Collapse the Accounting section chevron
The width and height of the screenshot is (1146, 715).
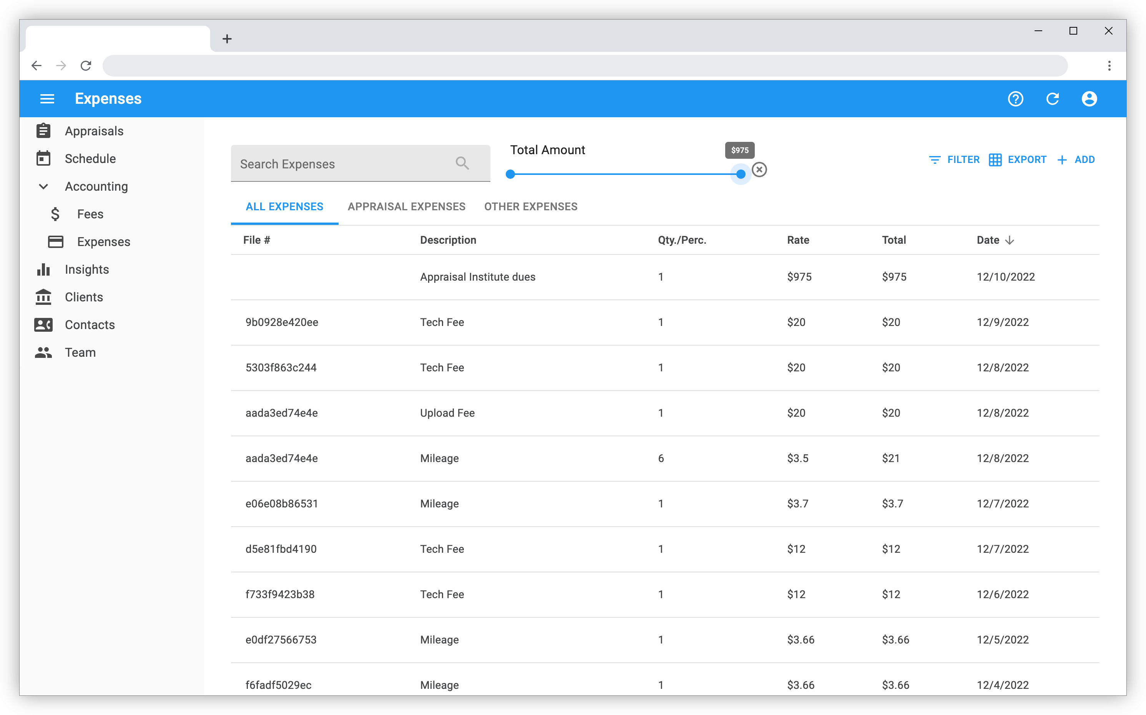43,186
